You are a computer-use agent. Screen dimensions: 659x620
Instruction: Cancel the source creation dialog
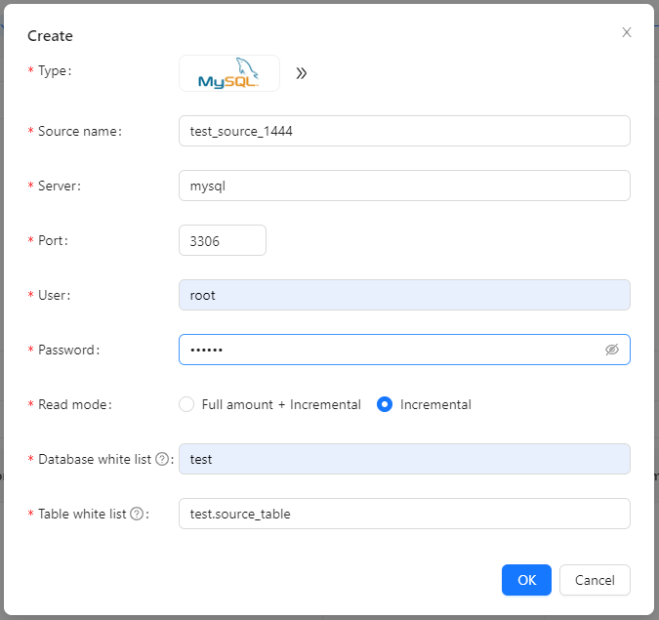(595, 580)
